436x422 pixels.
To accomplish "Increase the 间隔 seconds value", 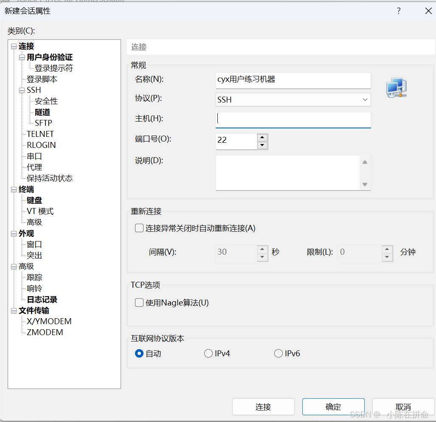I will click(262, 249).
